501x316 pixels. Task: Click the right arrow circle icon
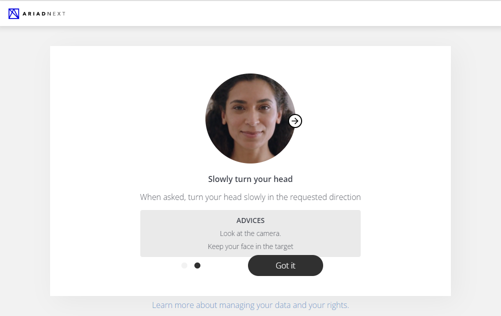tap(295, 121)
